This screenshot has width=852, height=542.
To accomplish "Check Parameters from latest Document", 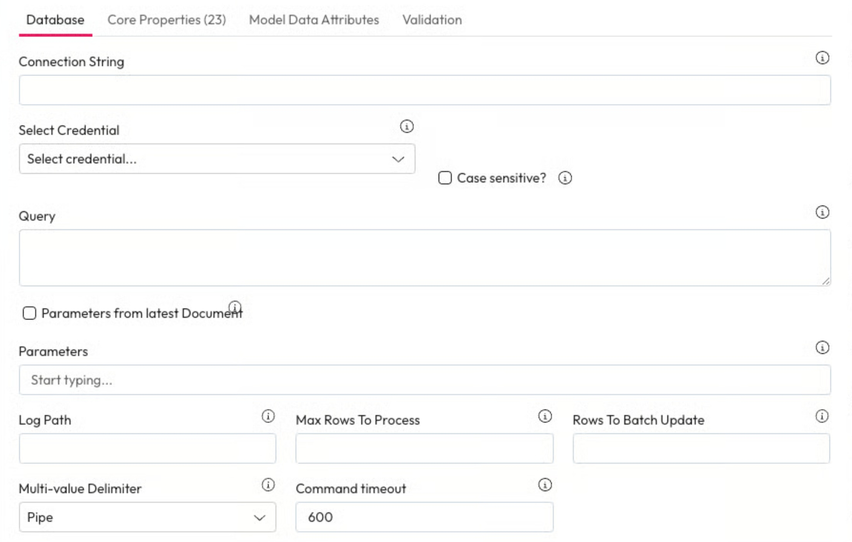I will [29, 313].
